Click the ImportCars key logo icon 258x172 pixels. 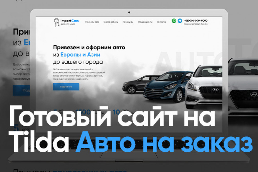(x=57, y=22)
